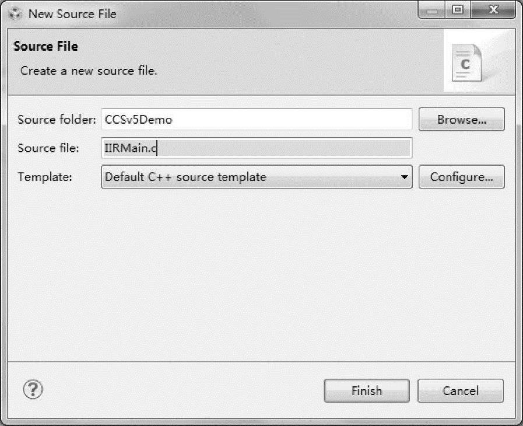
Task: Click into the IIRMain.c source file field
Action: tap(257, 148)
